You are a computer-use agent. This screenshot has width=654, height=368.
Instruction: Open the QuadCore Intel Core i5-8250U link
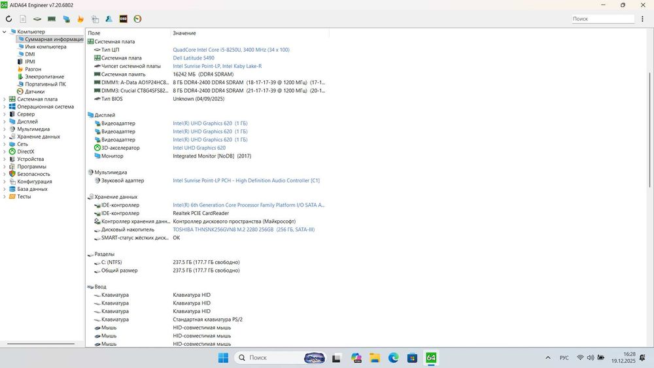pyautogui.click(x=231, y=50)
